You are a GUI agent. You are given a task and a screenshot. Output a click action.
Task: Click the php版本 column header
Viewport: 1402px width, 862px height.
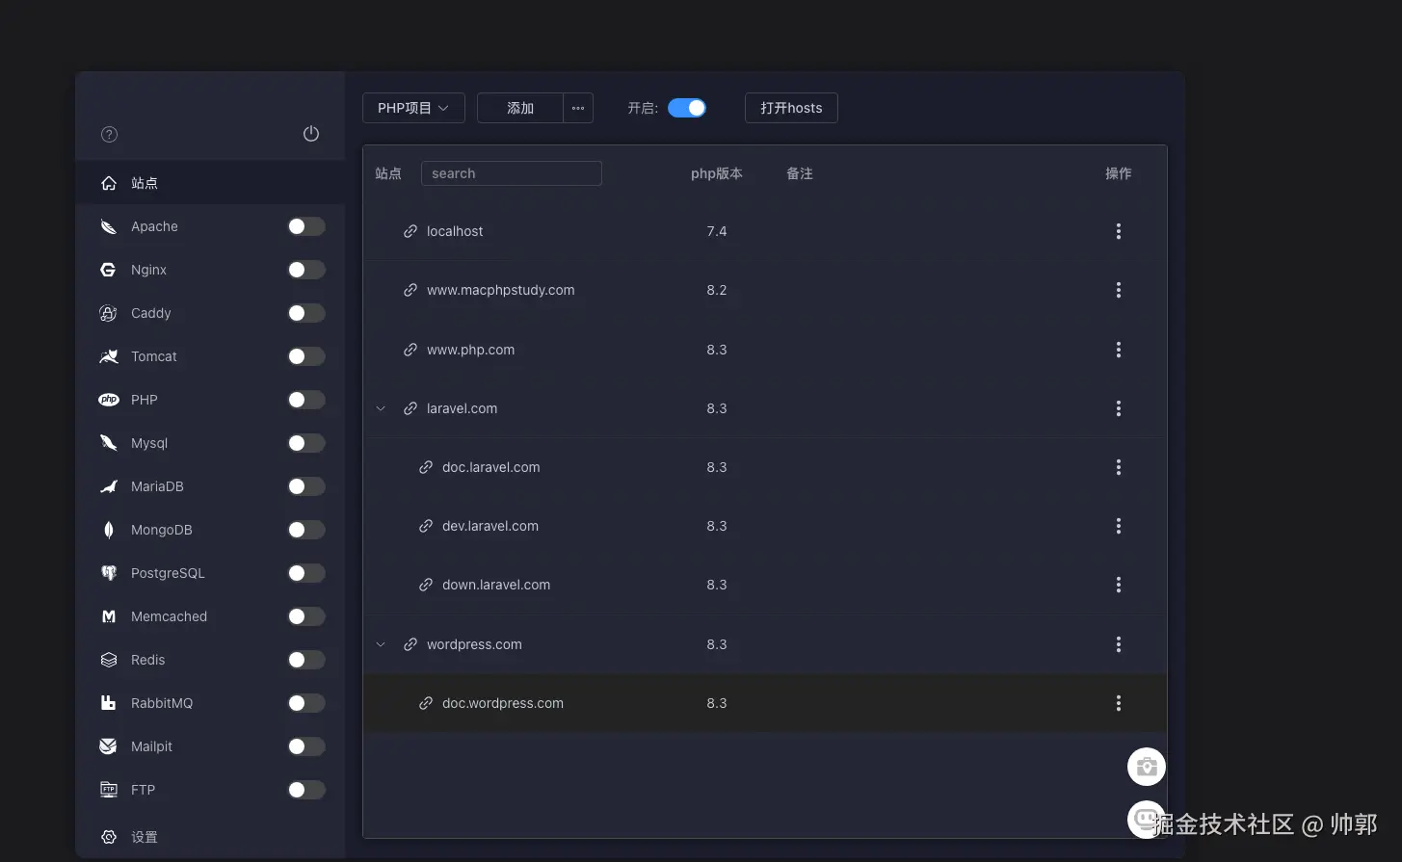pos(717,173)
